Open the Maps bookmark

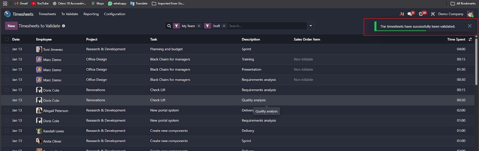point(98,4)
